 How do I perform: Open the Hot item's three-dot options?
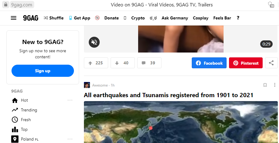tap(70, 100)
